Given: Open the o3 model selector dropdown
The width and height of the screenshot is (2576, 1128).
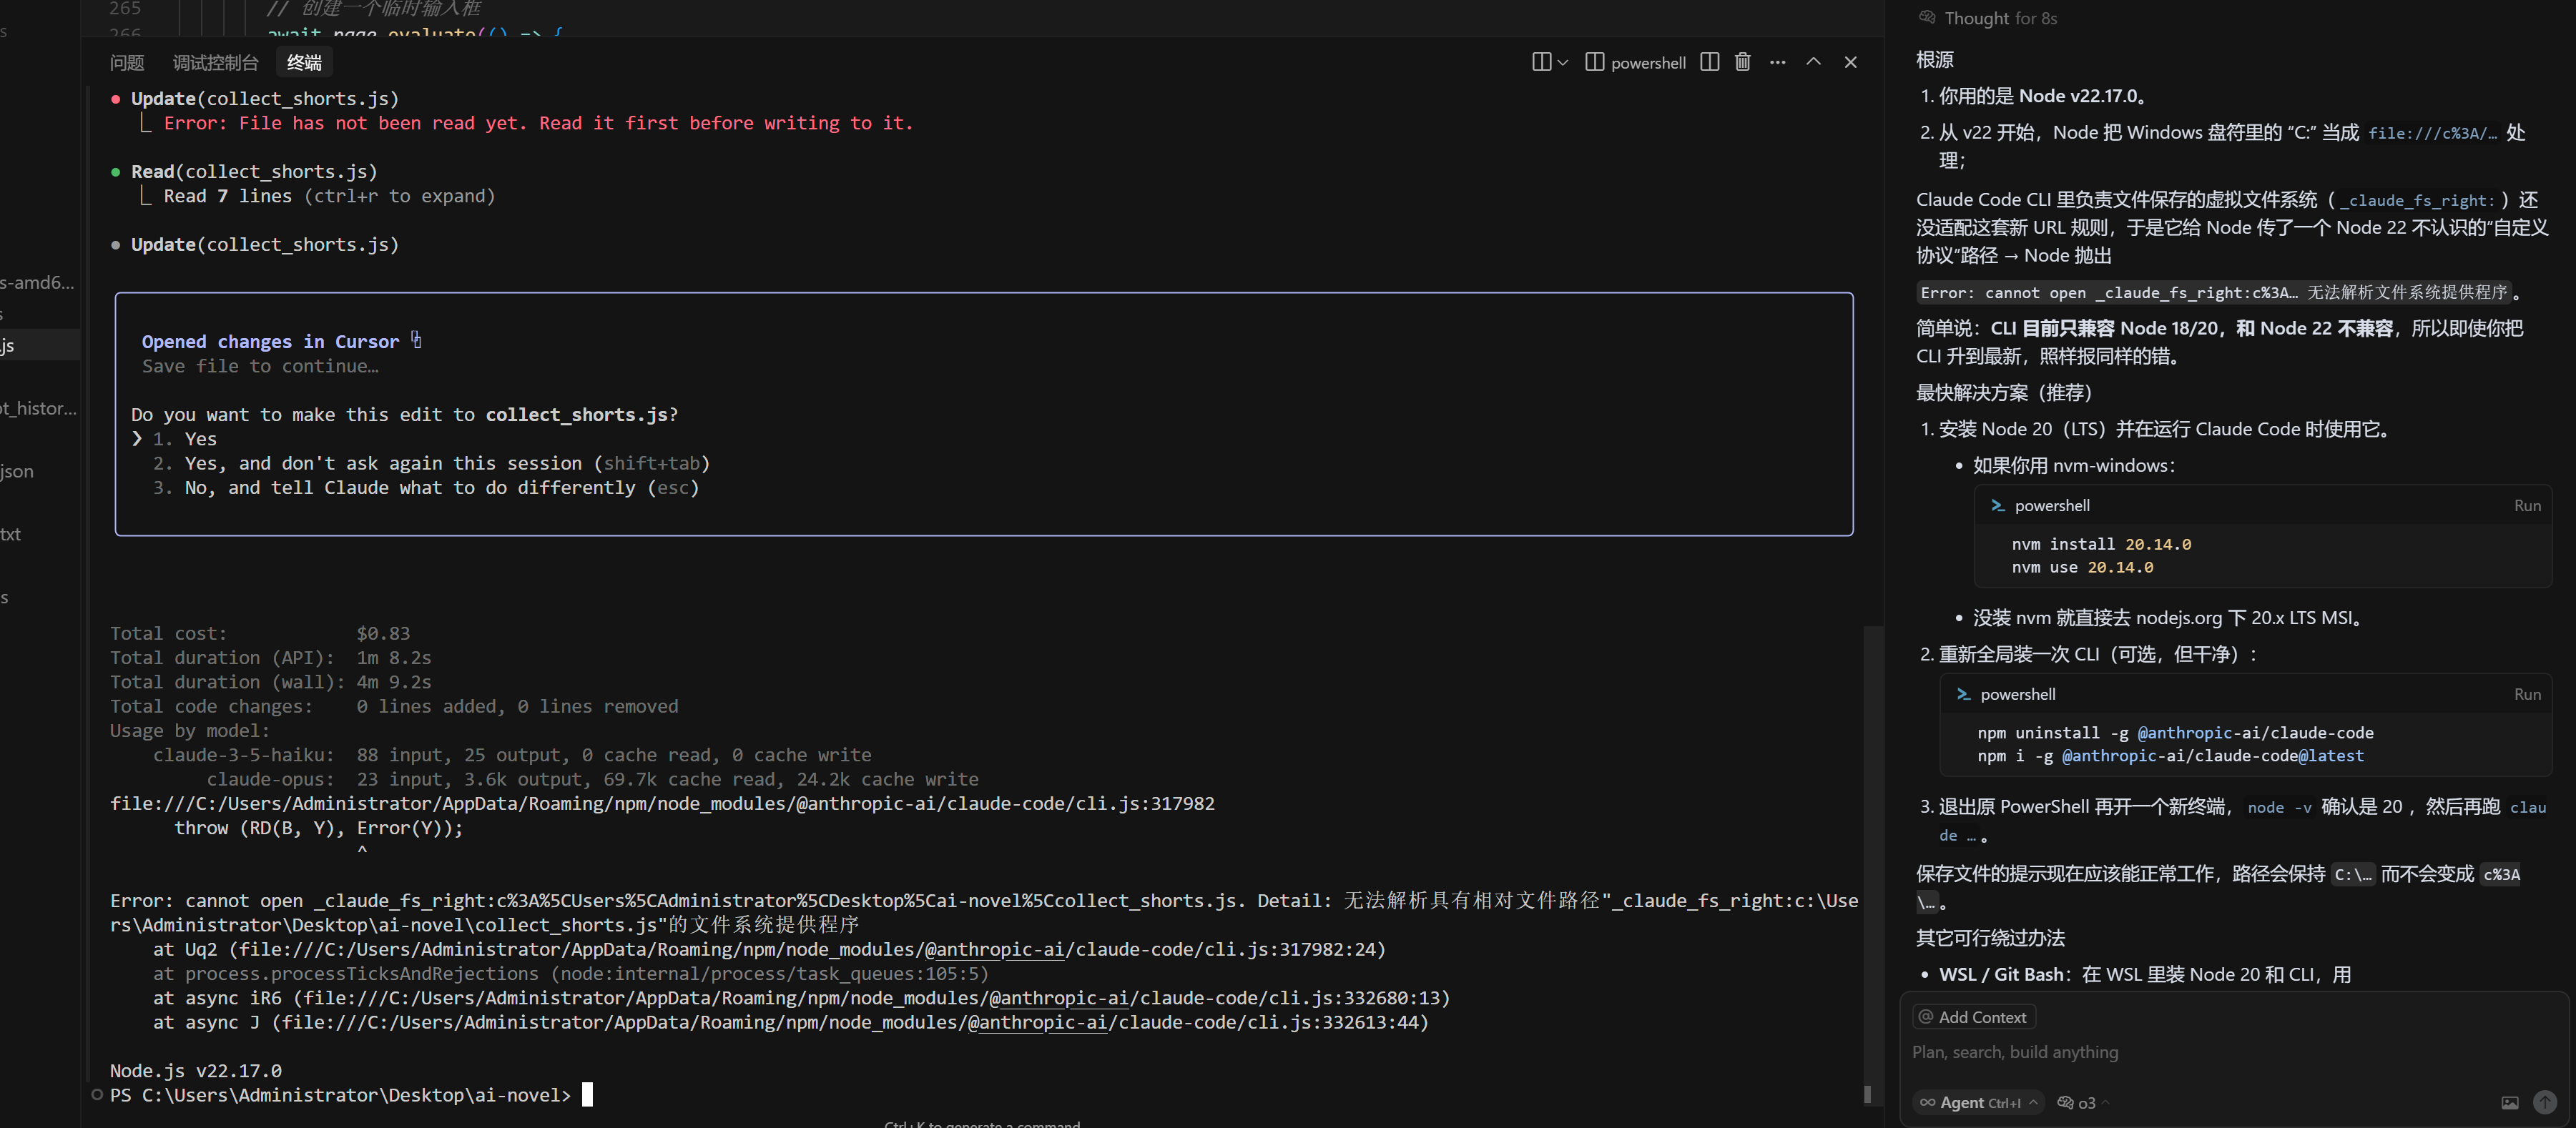Looking at the screenshot, I should point(2083,1102).
